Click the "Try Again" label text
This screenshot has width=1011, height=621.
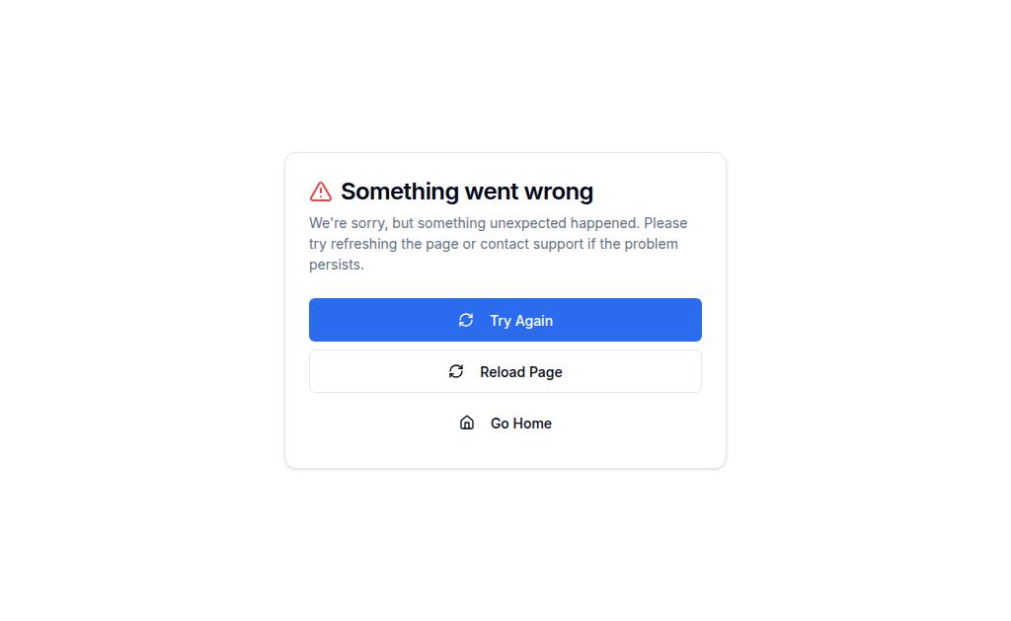(521, 321)
